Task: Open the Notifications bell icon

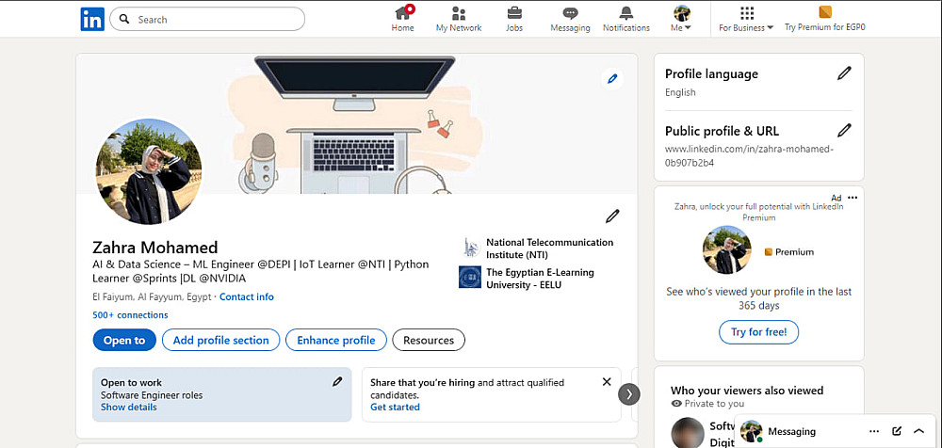Action: point(626,13)
